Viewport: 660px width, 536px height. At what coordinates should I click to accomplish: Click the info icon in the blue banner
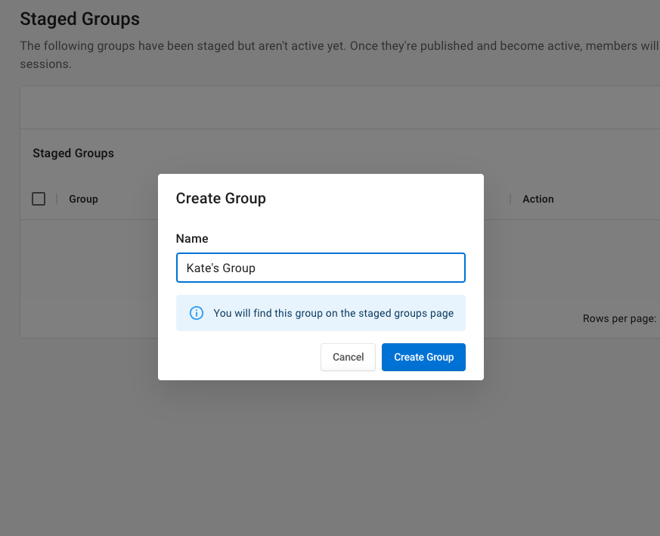coord(196,313)
